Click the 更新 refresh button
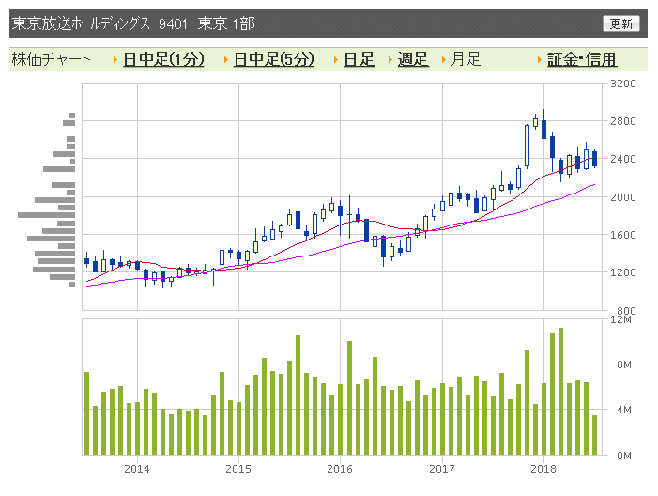The image size is (658, 496). pyautogui.click(x=621, y=23)
